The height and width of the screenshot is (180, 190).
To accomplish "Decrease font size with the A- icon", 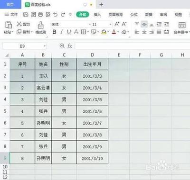I will pyautogui.click(x=124, y=24).
